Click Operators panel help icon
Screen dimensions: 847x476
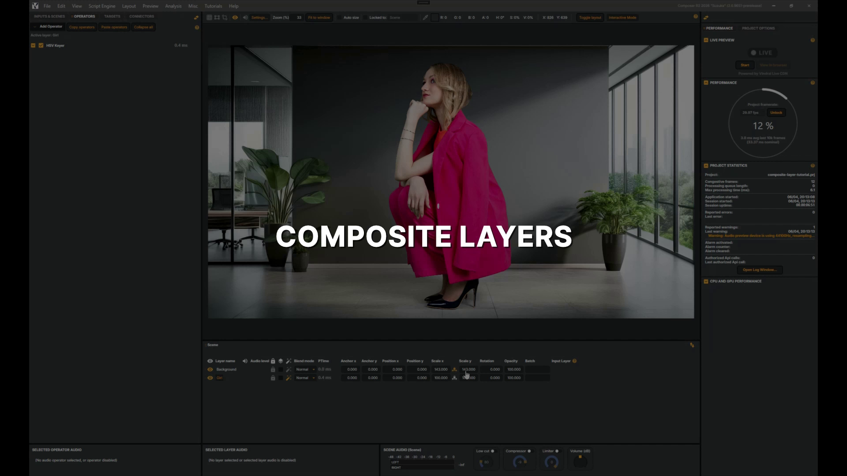click(x=197, y=27)
